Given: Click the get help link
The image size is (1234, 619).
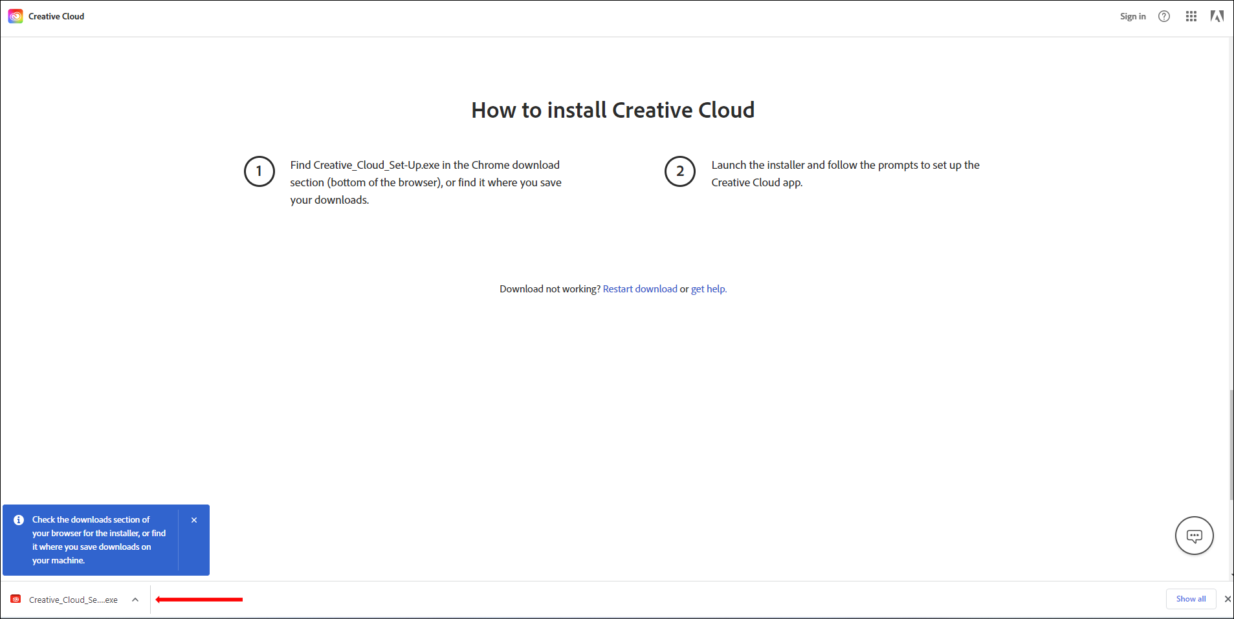Looking at the screenshot, I should (708, 288).
